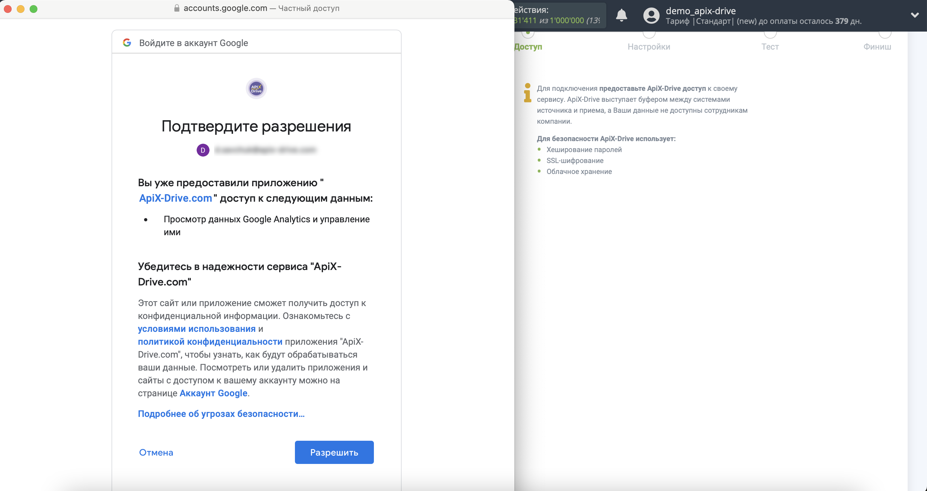Image resolution: width=927 pixels, height=491 pixels.
Task: Click the accounts.google.com address text
Action: pos(225,8)
